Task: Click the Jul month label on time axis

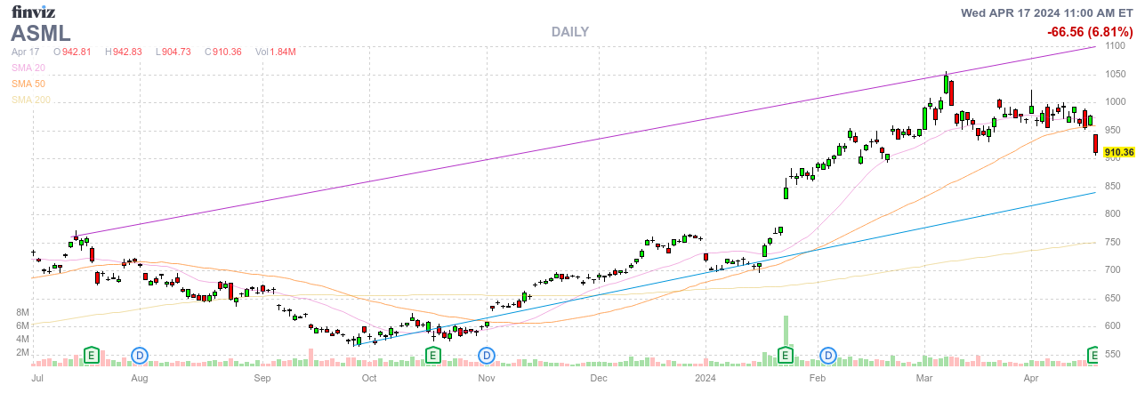Action: 37,378
